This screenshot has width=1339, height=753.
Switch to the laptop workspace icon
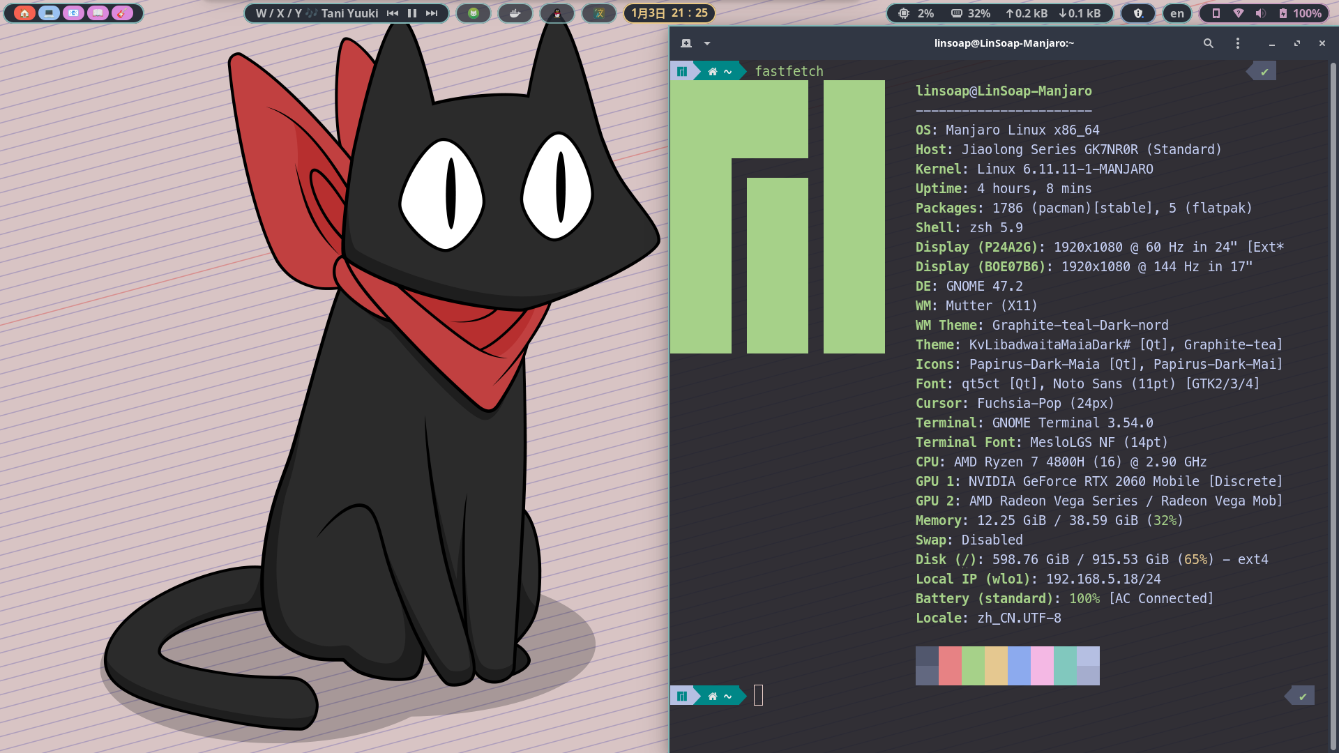49,13
